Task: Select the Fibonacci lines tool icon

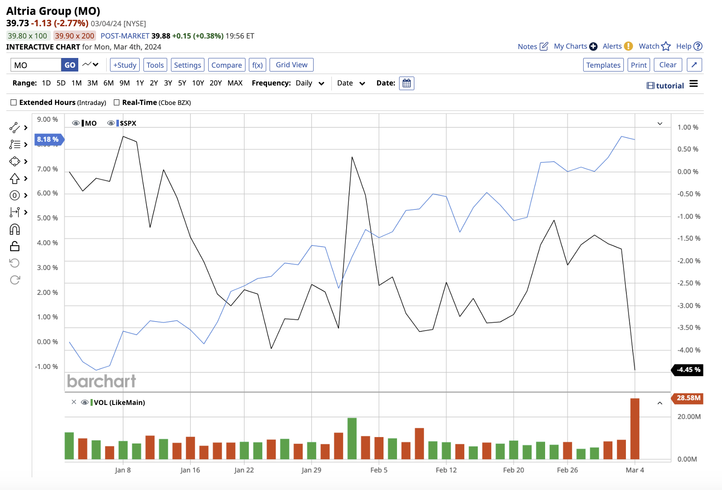Action: pos(14,144)
